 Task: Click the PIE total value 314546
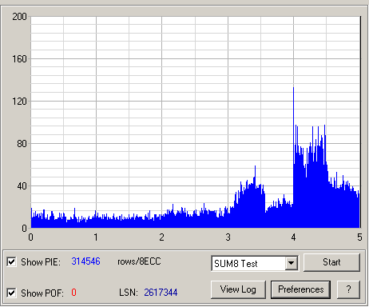(85, 261)
